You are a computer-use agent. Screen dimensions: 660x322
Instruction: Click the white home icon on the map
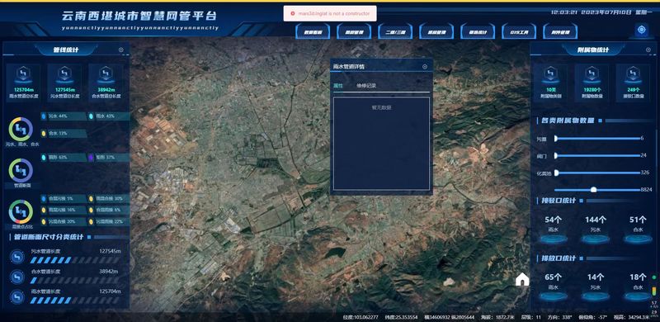tap(522, 279)
